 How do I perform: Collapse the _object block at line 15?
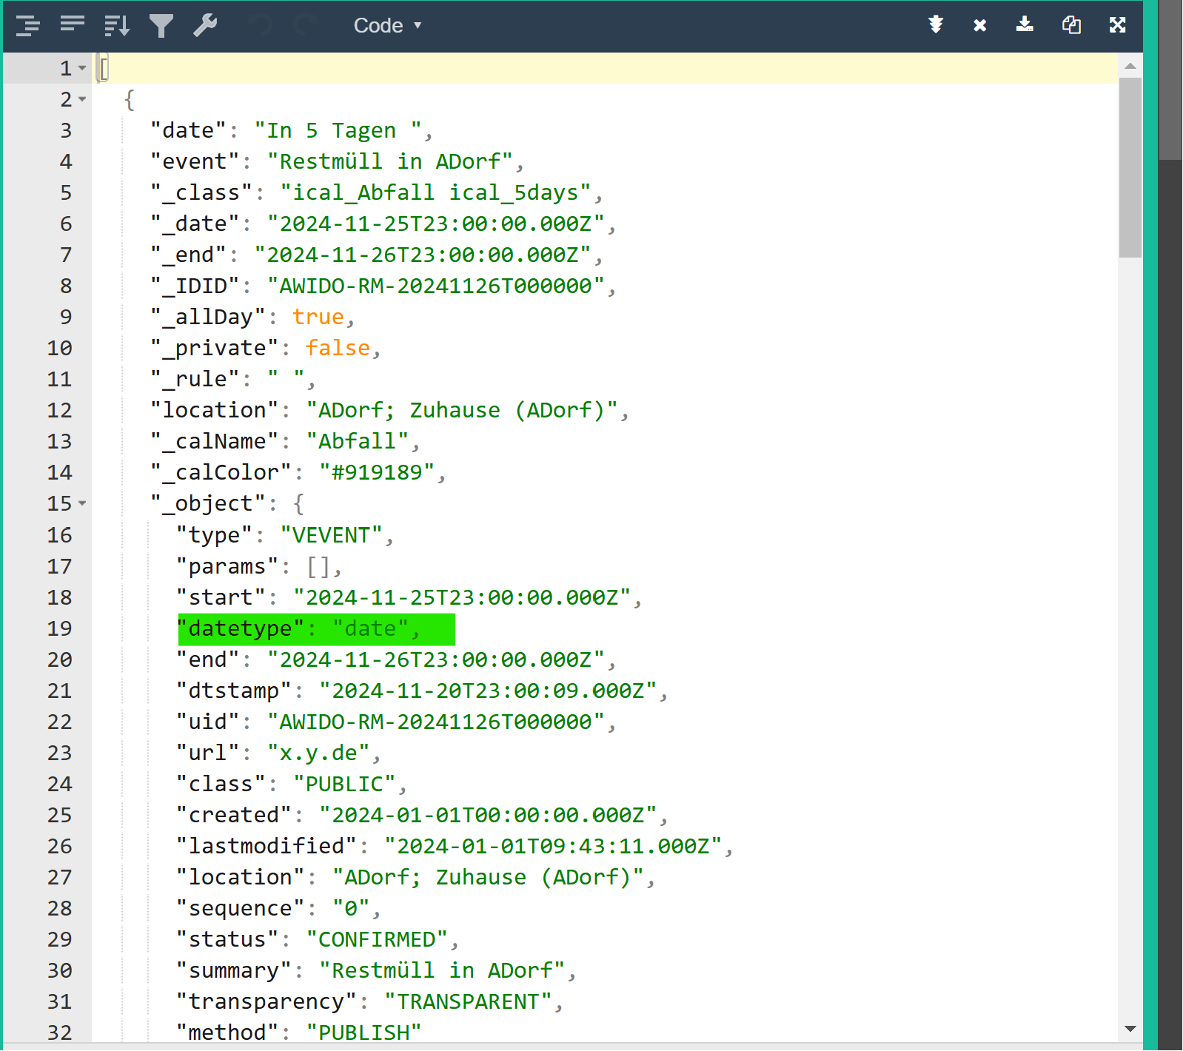coord(82,503)
